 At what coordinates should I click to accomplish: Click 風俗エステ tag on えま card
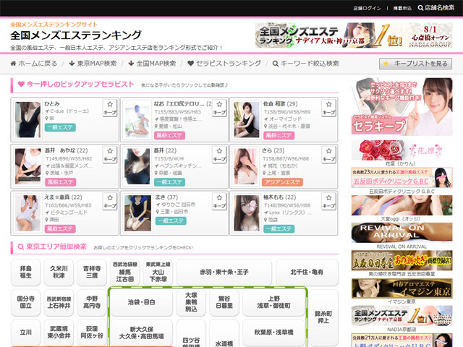(x=60, y=228)
